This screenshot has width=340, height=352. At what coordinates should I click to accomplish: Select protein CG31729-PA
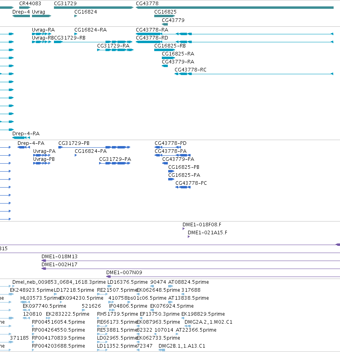tap(115, 163)
